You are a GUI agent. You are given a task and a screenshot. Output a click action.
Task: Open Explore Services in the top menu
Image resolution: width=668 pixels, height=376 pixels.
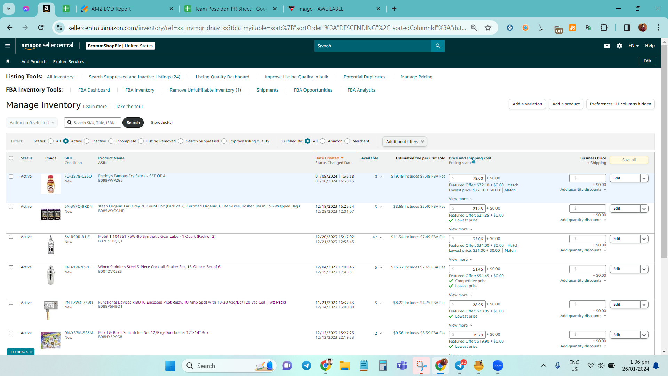tap(69, 62)
